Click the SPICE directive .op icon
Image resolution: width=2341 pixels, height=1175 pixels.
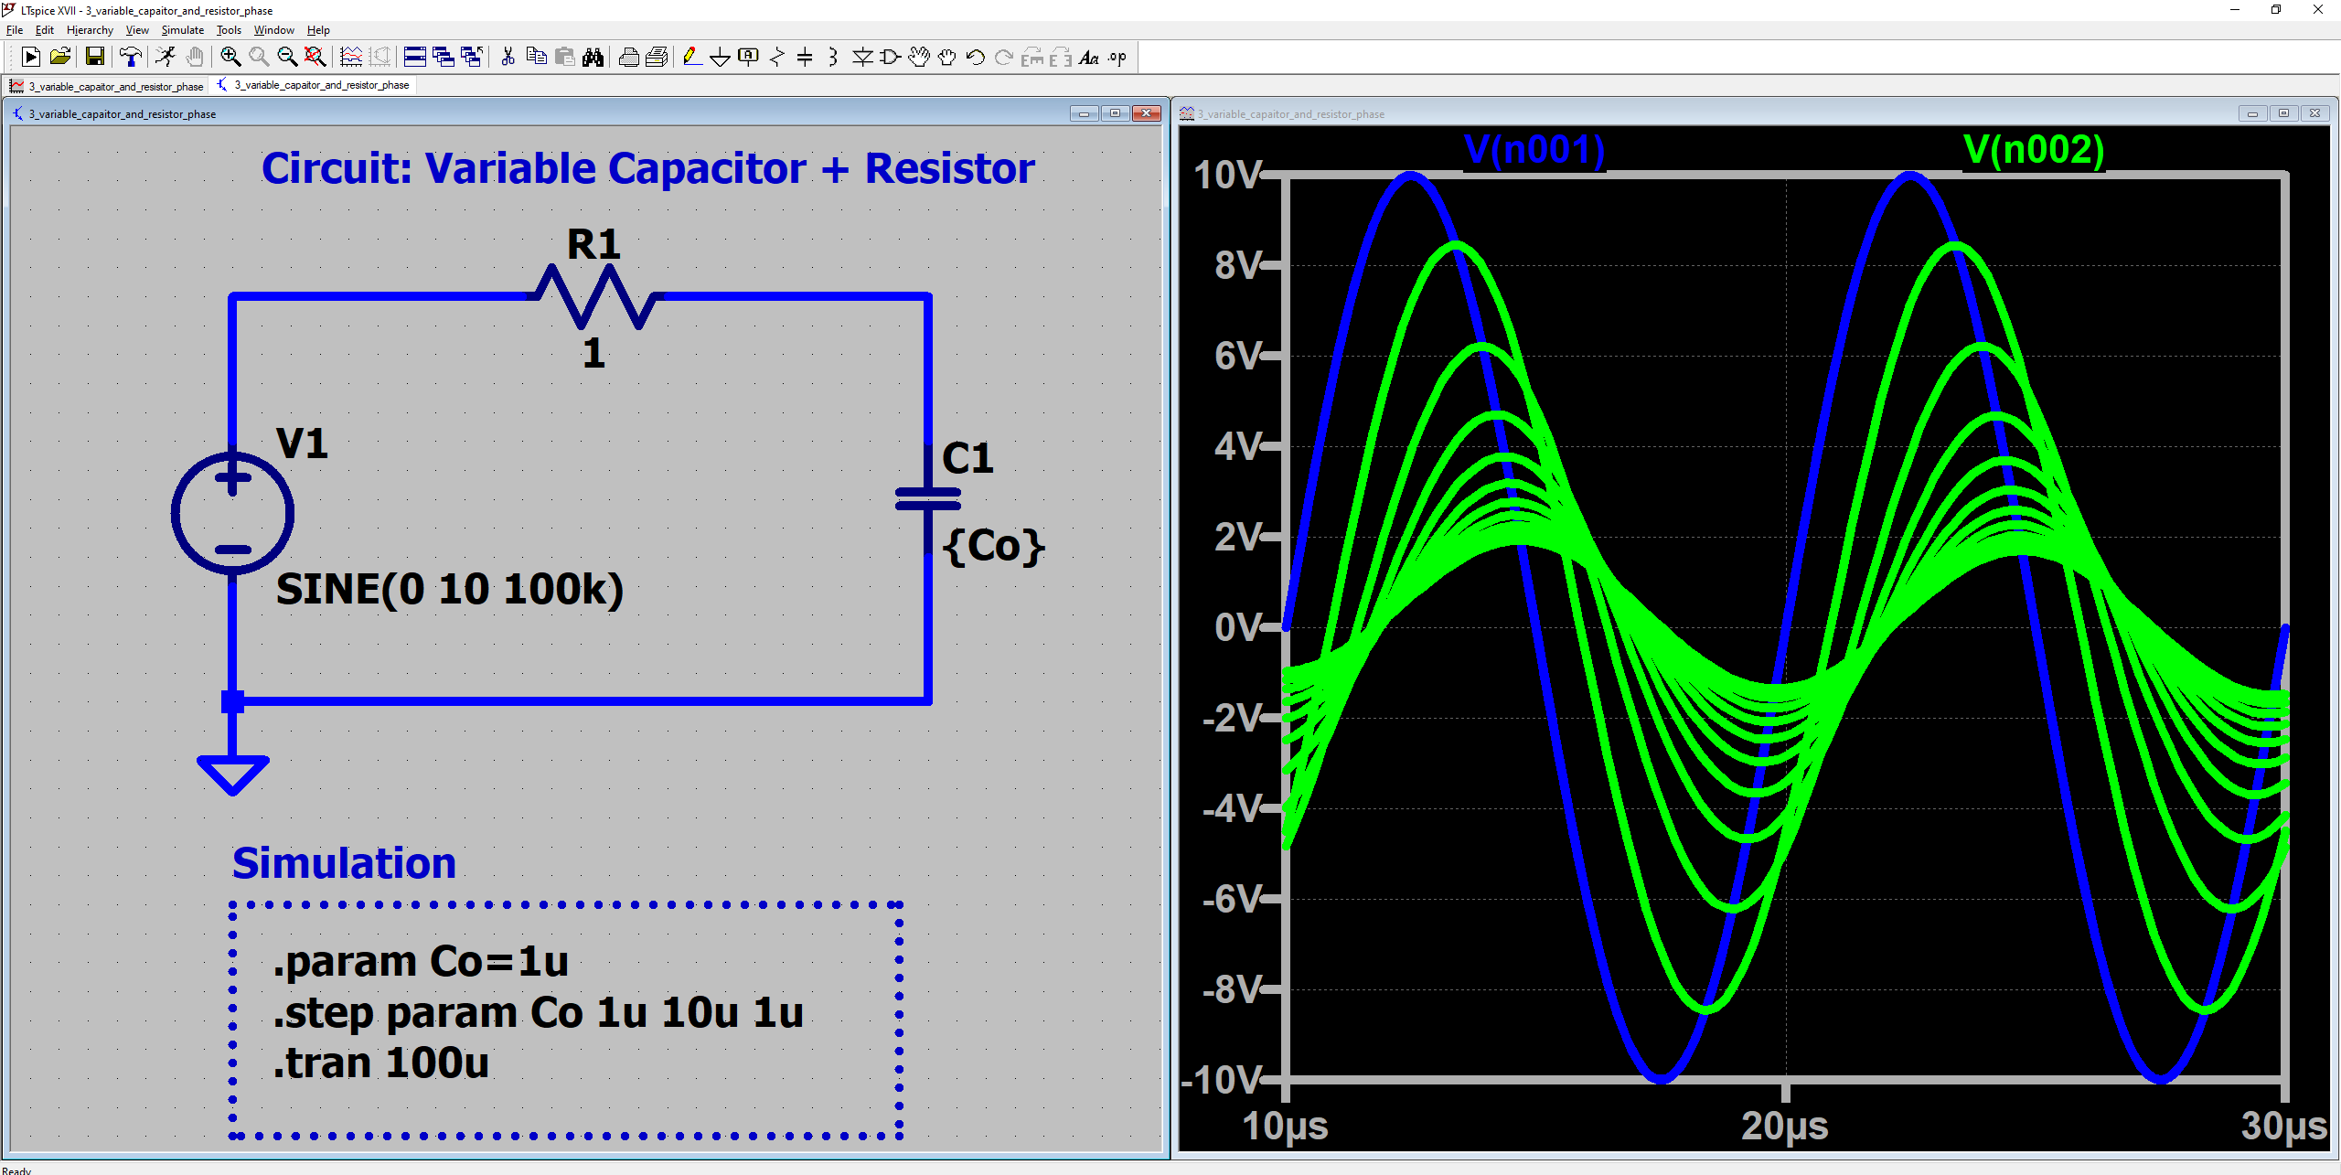coord(1117,58)
